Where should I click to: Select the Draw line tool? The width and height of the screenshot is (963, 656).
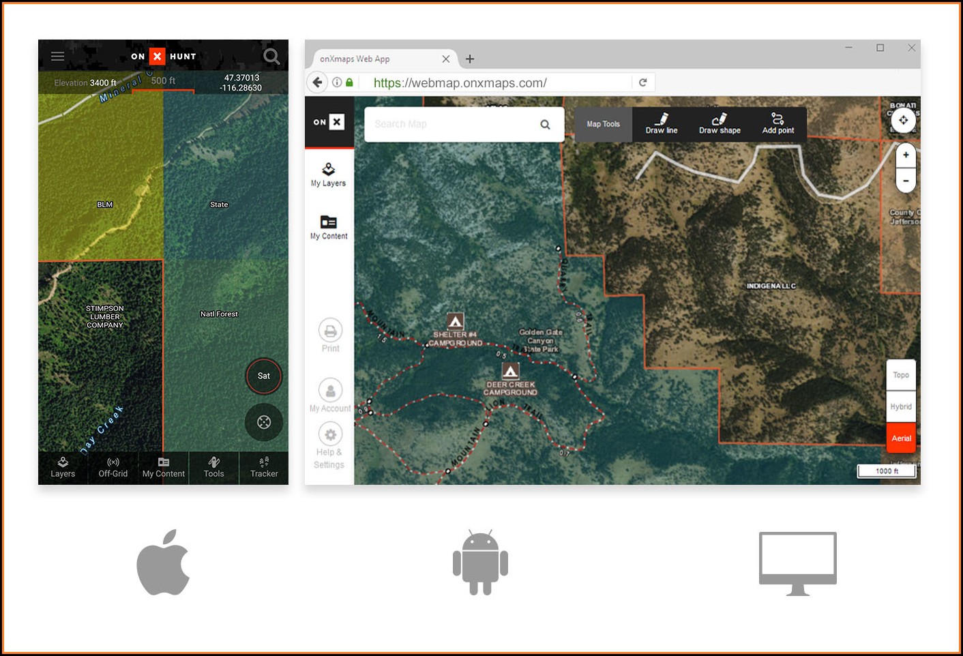661,124
